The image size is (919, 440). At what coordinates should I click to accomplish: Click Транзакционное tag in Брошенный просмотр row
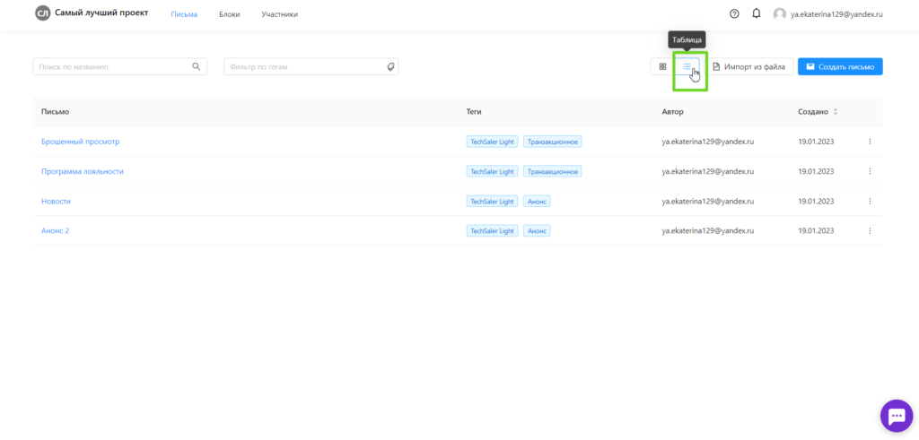[x=552, y=142]
